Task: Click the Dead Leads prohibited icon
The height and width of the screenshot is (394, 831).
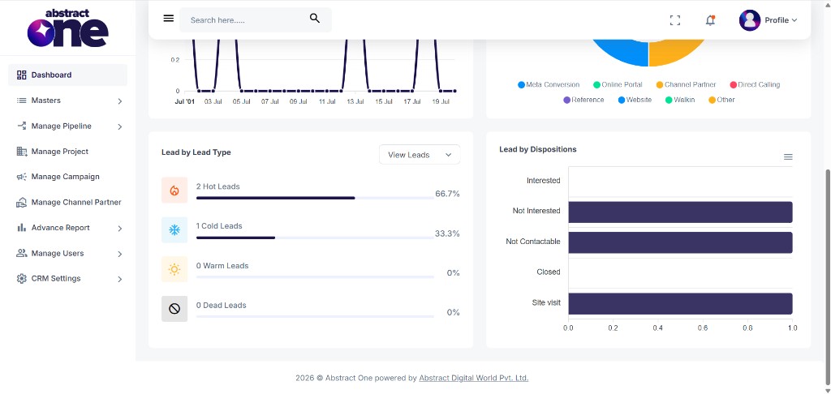Action: [174, 309]
